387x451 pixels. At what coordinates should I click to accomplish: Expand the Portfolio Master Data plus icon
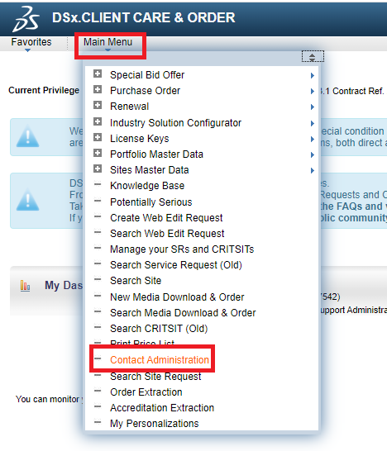tap(98, 153)
